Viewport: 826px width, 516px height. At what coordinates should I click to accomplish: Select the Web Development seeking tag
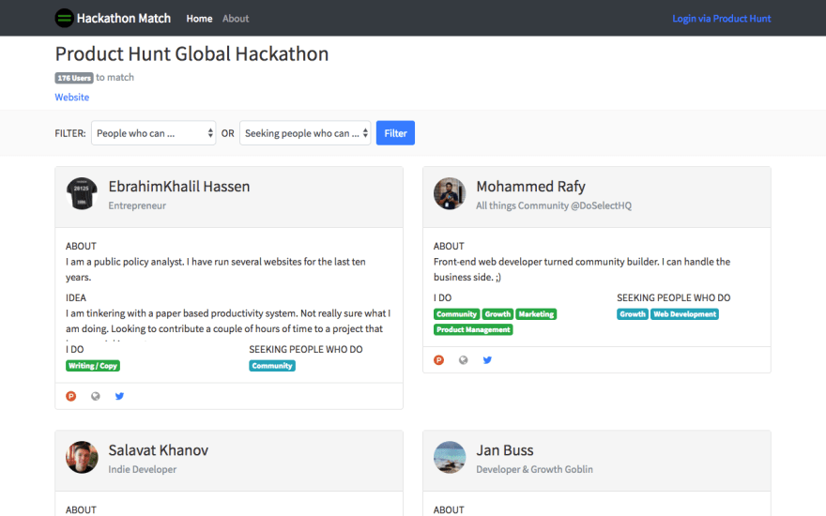685,314
